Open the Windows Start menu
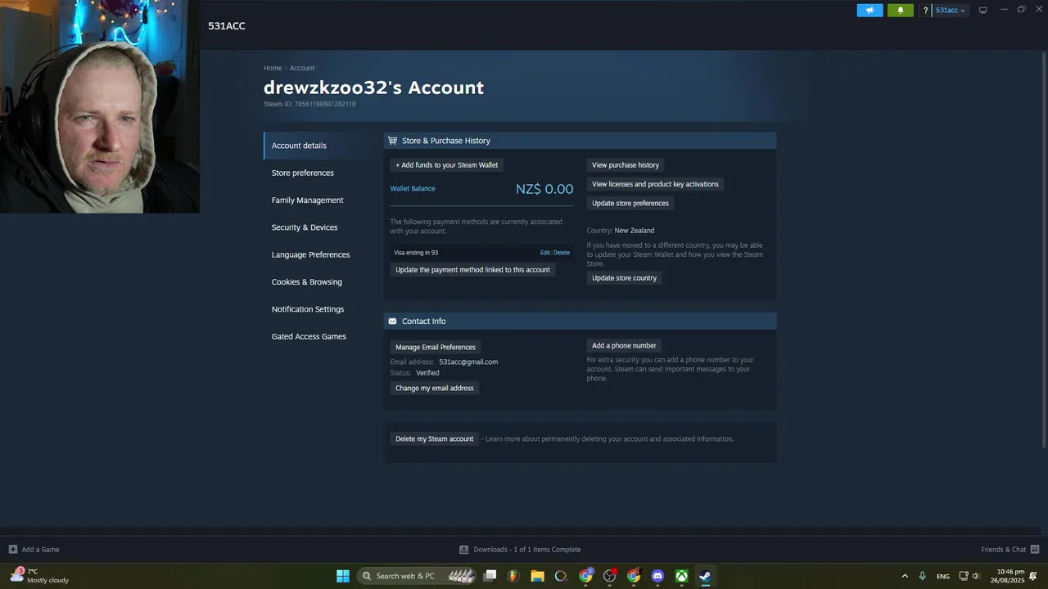 click(343, 576)
